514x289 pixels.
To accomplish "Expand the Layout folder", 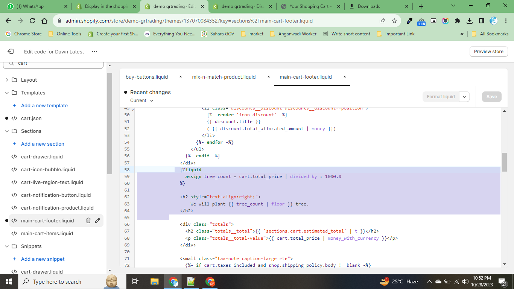I will coord(7,80).
